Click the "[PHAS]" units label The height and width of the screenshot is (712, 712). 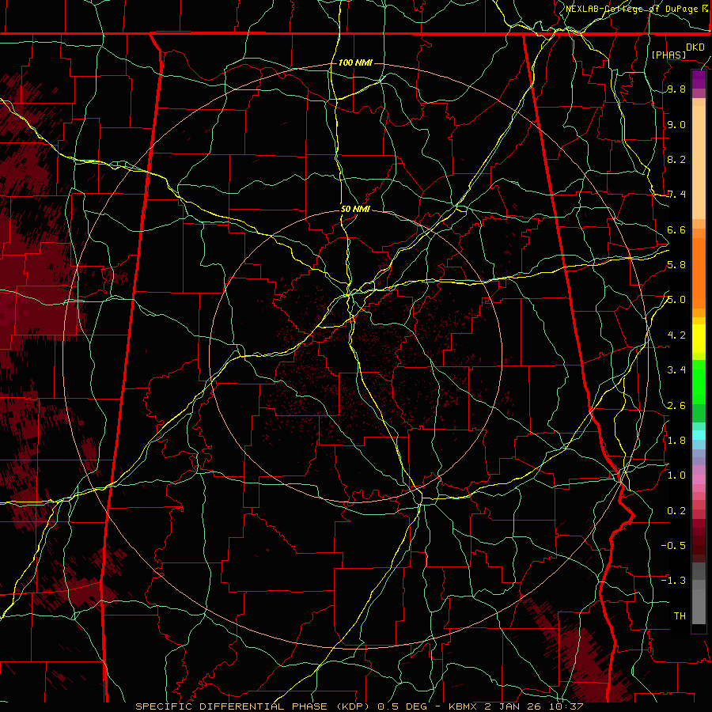pyautogui.click(x=668, y=55)
